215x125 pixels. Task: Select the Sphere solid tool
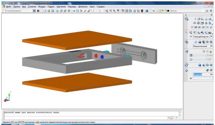210,19
